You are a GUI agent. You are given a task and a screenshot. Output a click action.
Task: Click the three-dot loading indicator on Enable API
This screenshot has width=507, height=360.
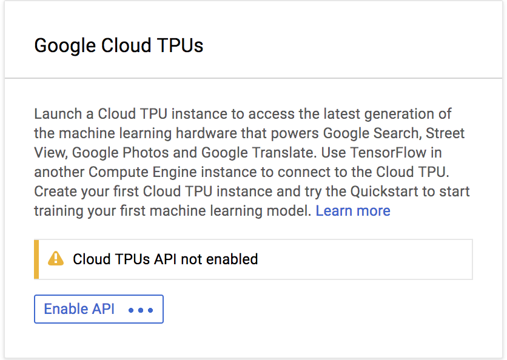tap(140, 310)
